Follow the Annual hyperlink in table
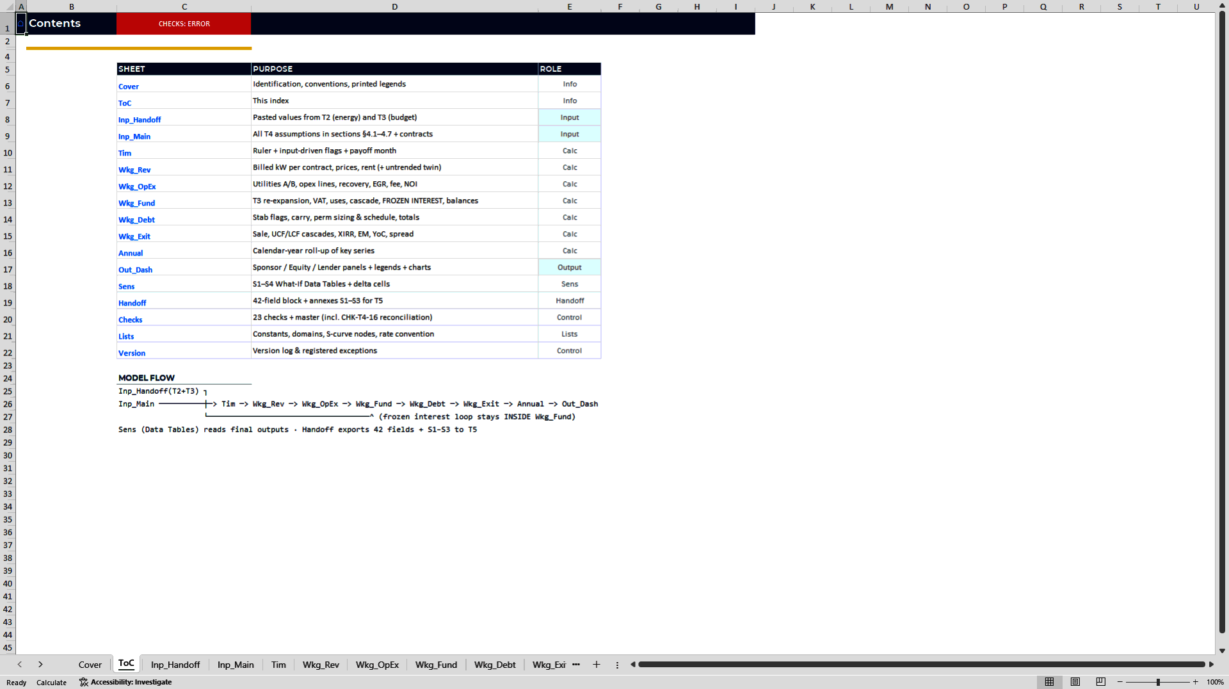Viewport: 1229px width, 689px height. tap(131, 253)
